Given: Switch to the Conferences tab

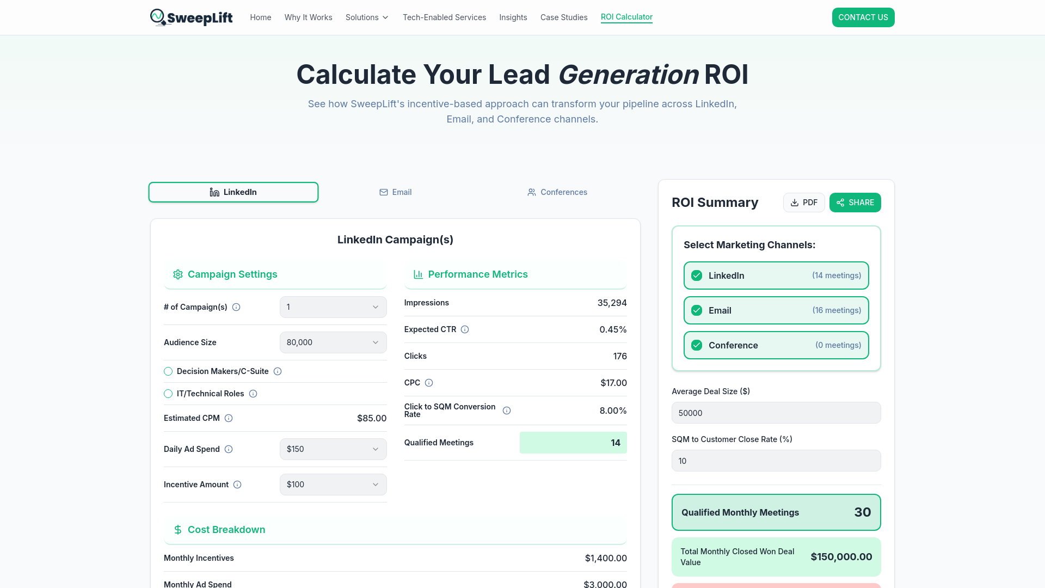Looking at the screenshot, I should (x=557, y=192).
